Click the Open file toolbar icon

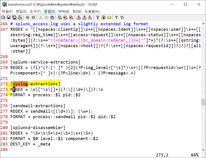[x=3, y=18]
